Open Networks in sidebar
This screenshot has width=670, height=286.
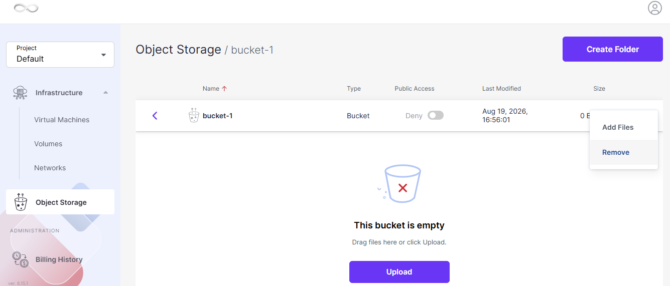[50, 168]
